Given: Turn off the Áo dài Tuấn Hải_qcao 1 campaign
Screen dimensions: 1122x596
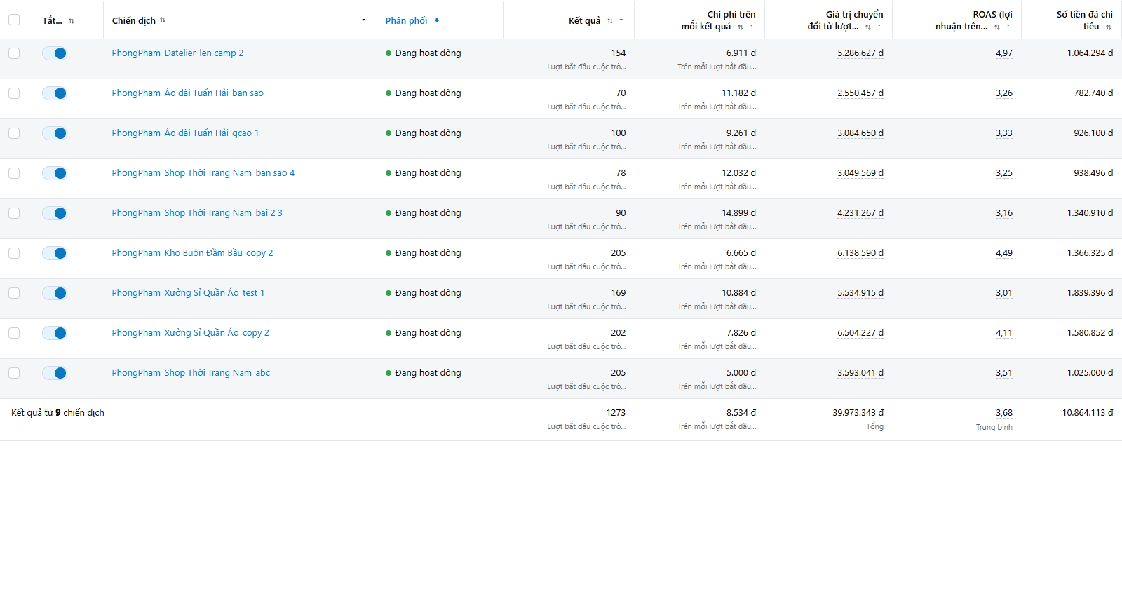Looking at the screenshot, I should [55, 133].
